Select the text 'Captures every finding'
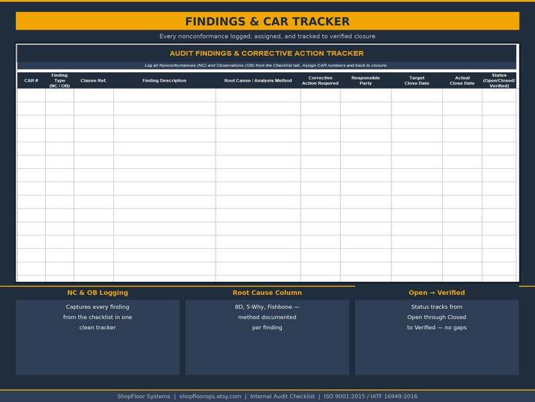535x402 pixels. 98,307
